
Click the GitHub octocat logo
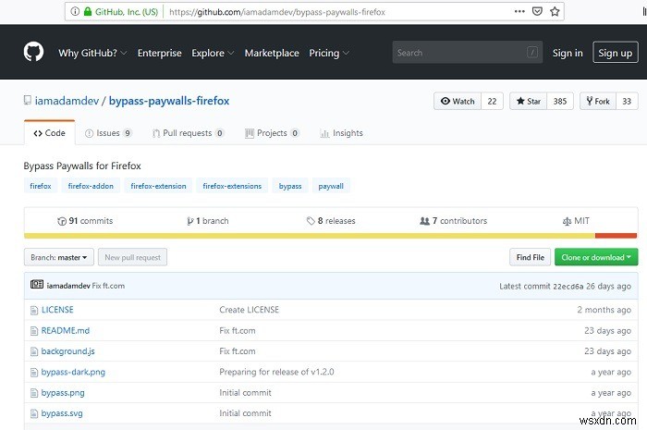[x=33, y=52]
